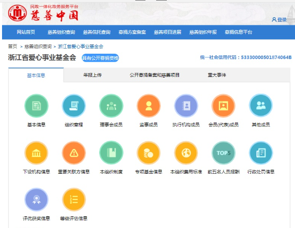
Task: Click the 理事会成员 label text
Action: coord(111,125)
